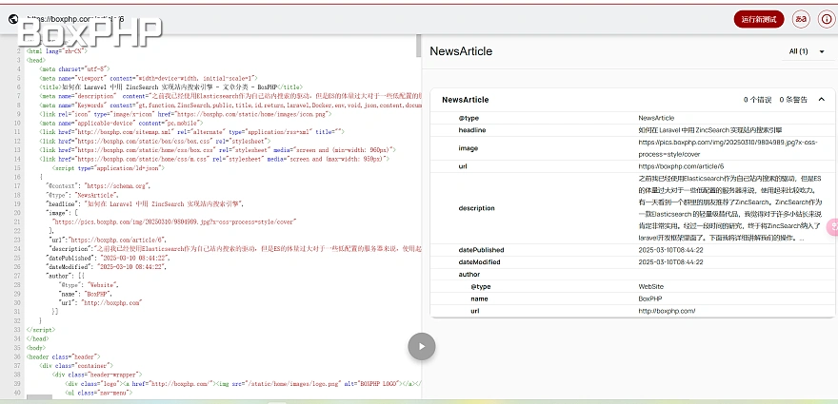Click the link rel="icon" code line
The image size is (838, 404).
(186, 114)
